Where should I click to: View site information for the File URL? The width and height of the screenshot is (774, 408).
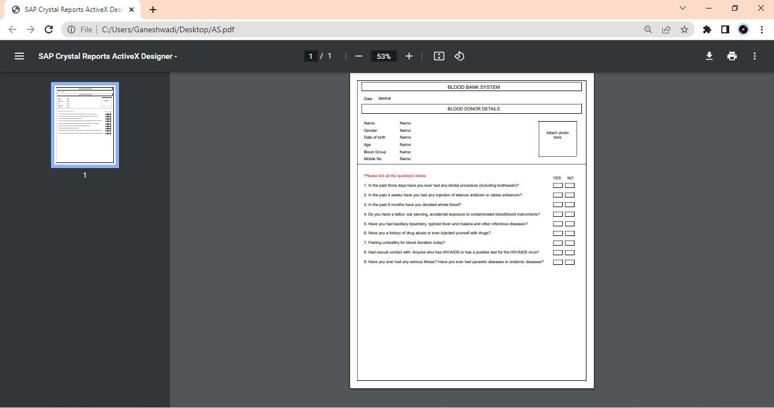pos(79,29)
